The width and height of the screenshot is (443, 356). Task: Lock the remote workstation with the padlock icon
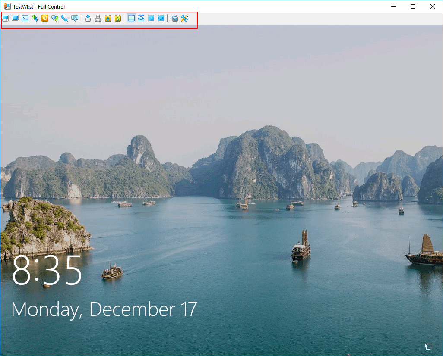(x=108, y=18)
